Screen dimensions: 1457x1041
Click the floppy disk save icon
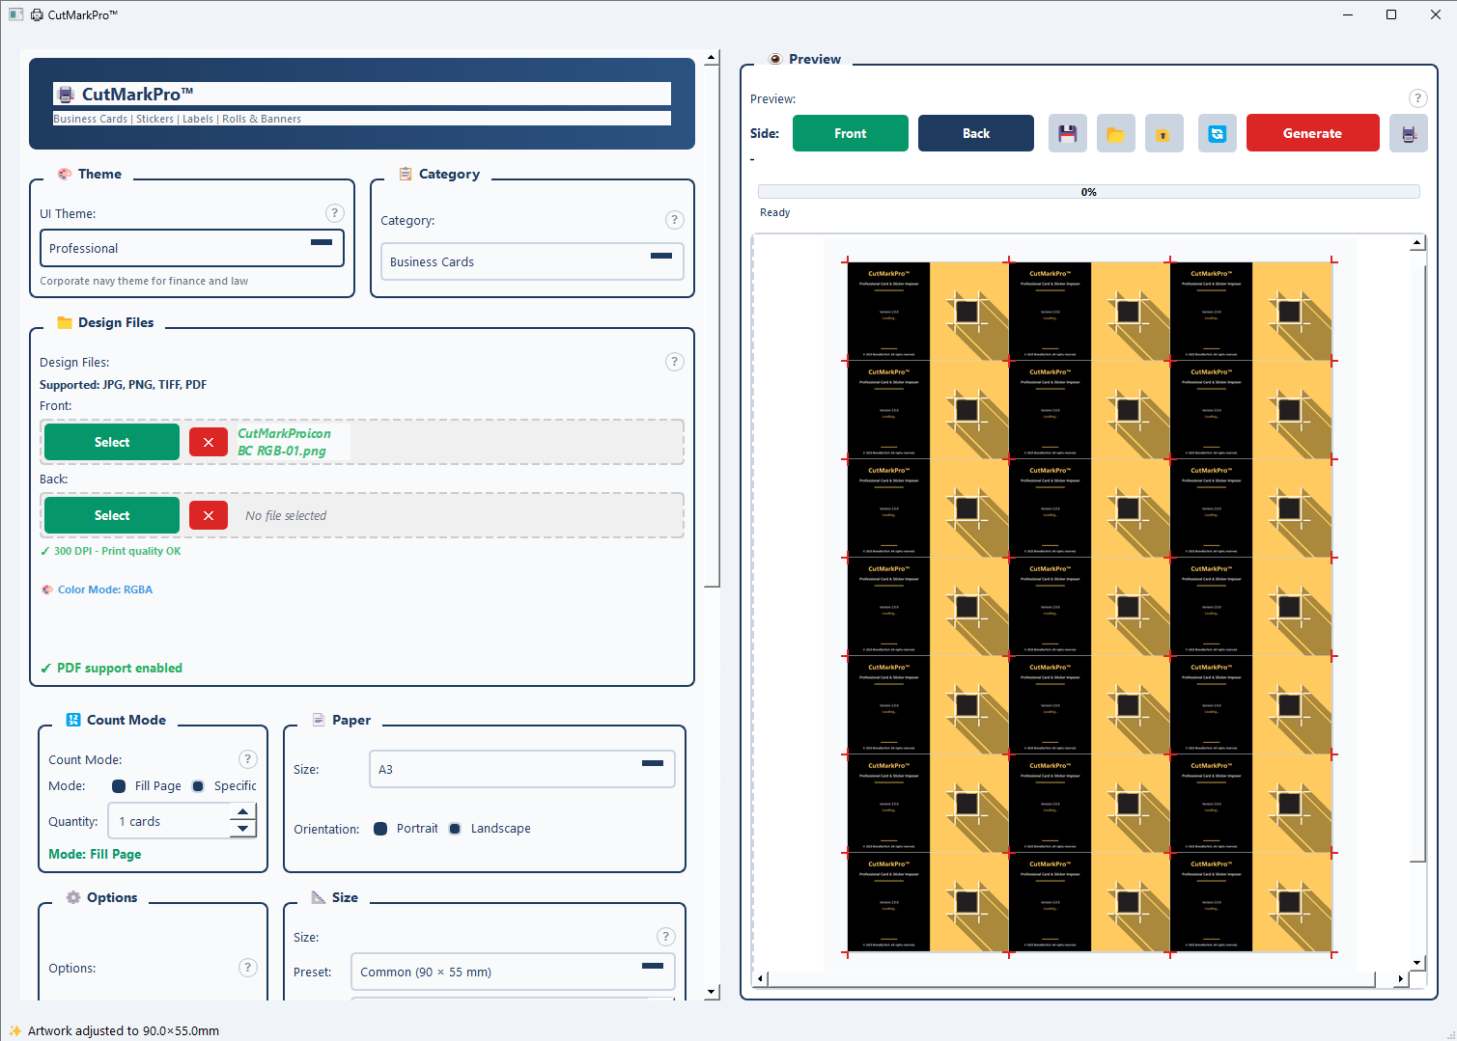[1067, 133]
